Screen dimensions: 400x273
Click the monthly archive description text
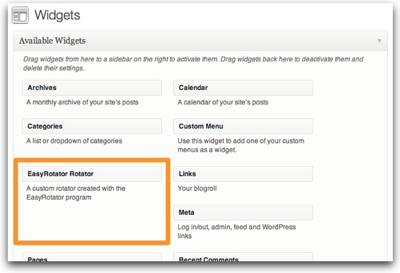[82, 102]
